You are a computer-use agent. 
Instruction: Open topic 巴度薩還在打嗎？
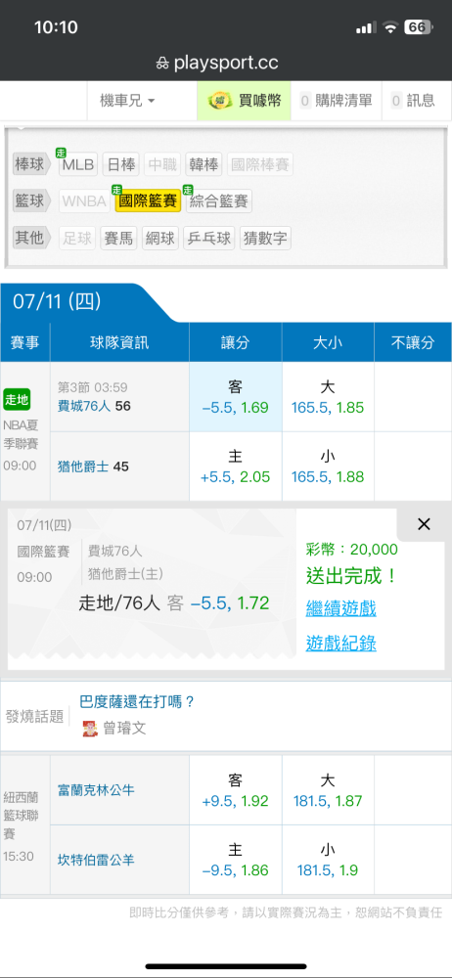pyautogui.click(x=137, y=701)
